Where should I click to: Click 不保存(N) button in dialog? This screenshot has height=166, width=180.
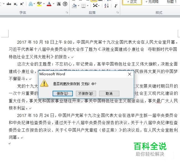pos(86,94)
